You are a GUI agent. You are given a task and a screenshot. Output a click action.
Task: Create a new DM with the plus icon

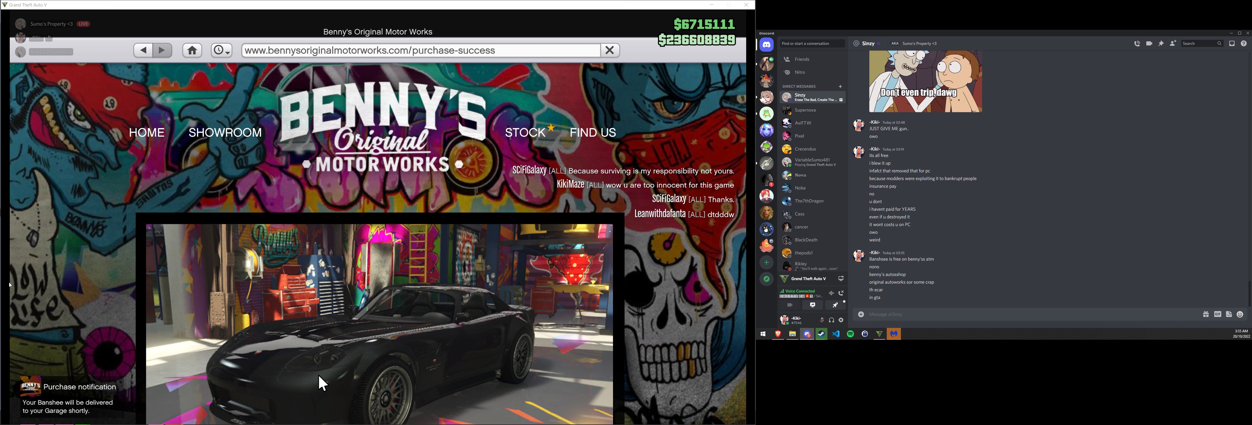tap(840, 86)
